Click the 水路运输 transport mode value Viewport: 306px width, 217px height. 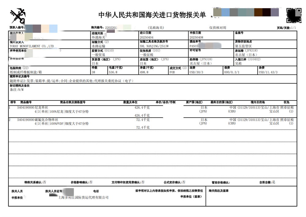tap(99, 46)
